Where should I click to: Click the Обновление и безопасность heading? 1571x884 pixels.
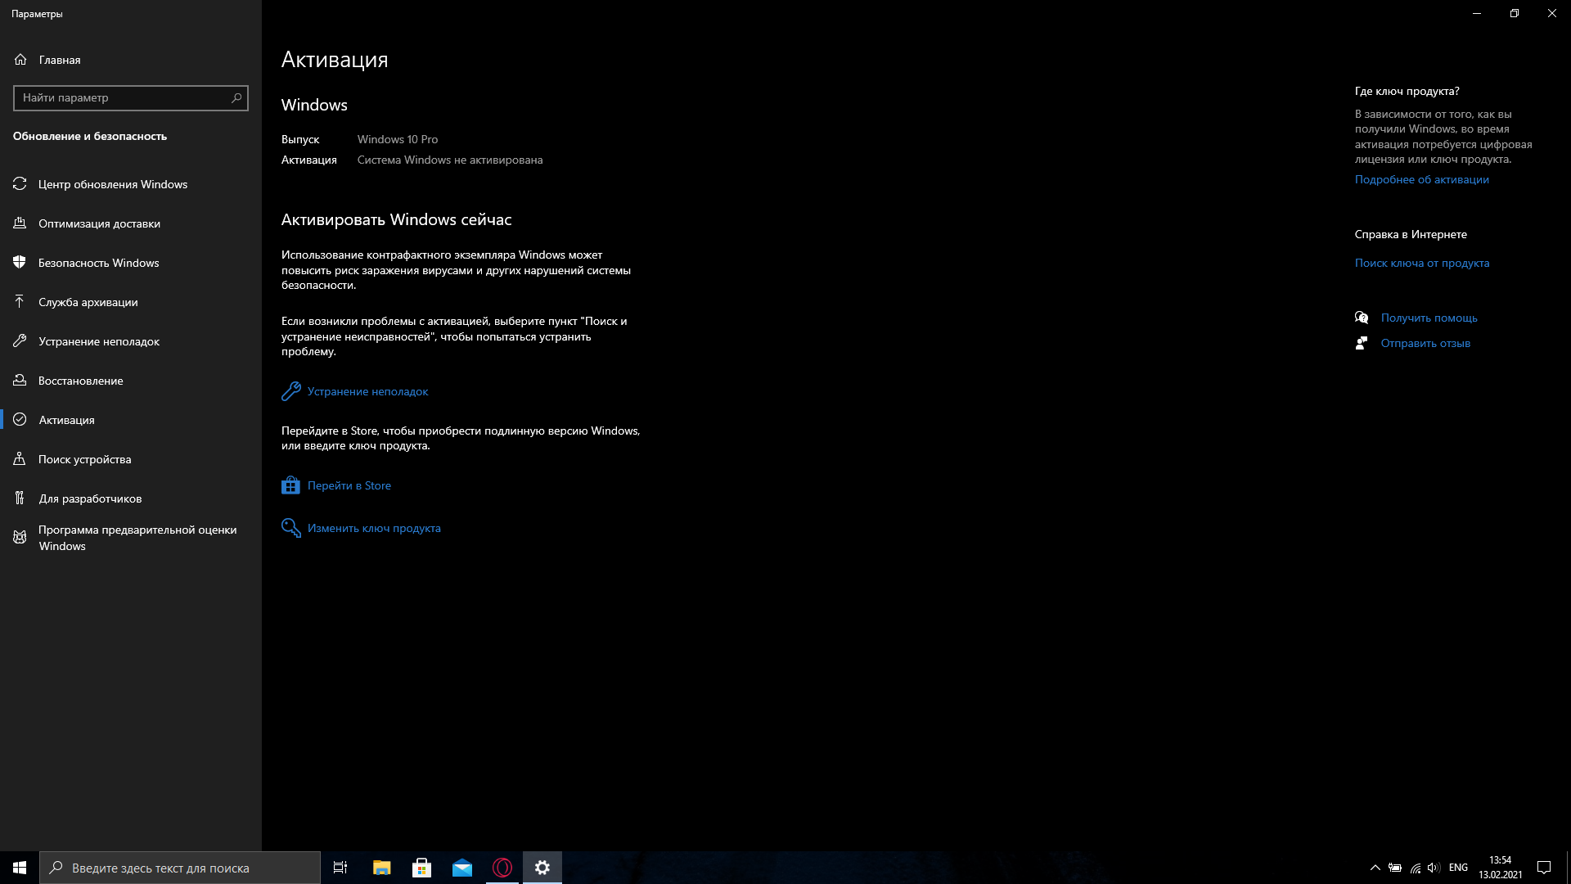tap(90, 136)
